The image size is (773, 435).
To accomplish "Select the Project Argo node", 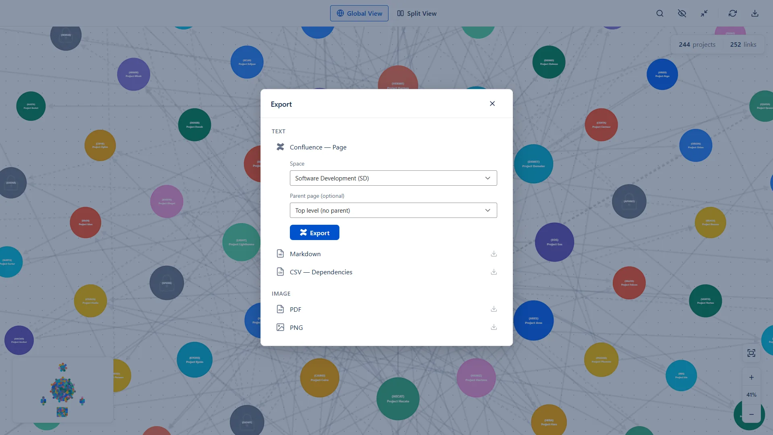I will [662, 74].
